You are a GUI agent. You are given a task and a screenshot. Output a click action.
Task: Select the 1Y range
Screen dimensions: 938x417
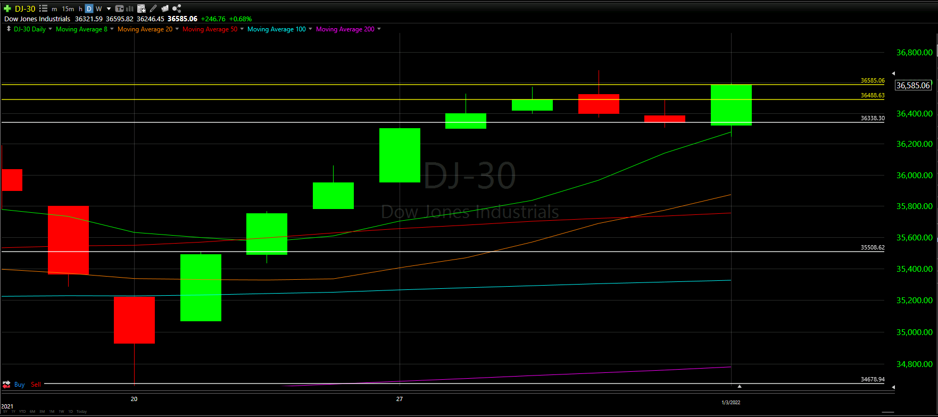coord(13,412)
